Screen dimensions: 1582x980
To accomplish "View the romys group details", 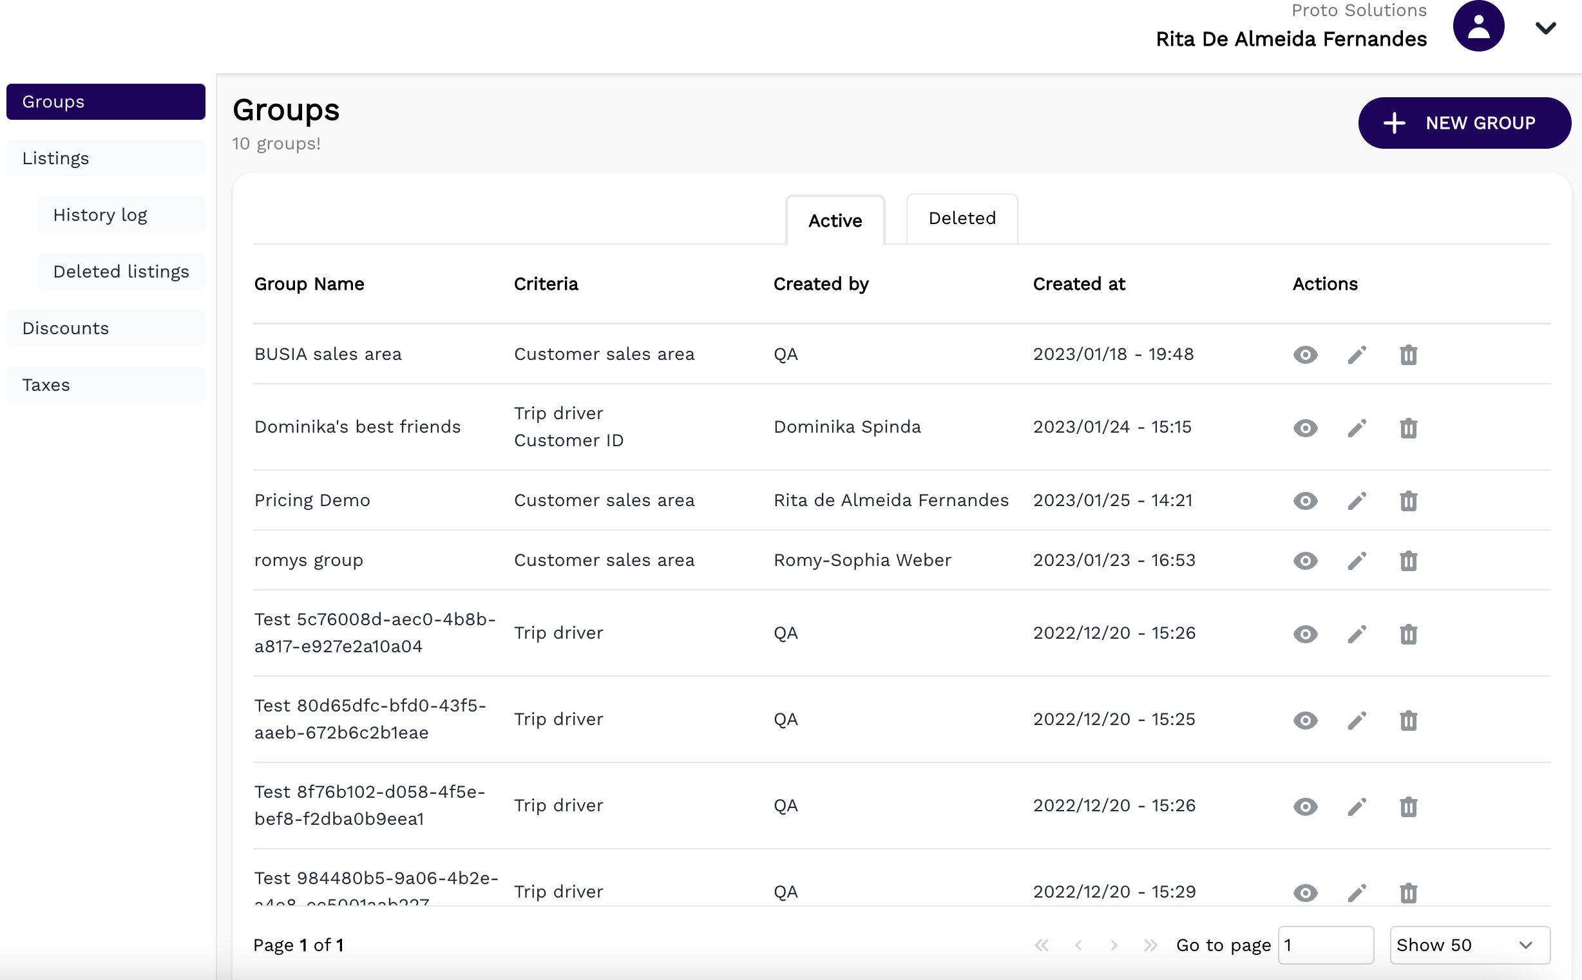I will (x=1305, y=560).
